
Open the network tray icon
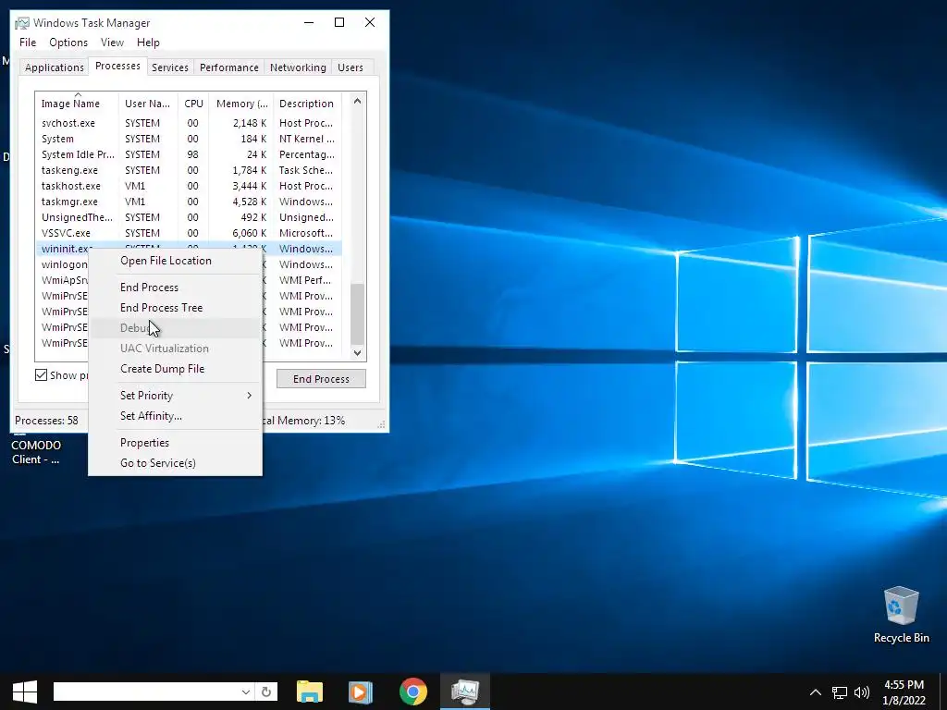(840, 692)
